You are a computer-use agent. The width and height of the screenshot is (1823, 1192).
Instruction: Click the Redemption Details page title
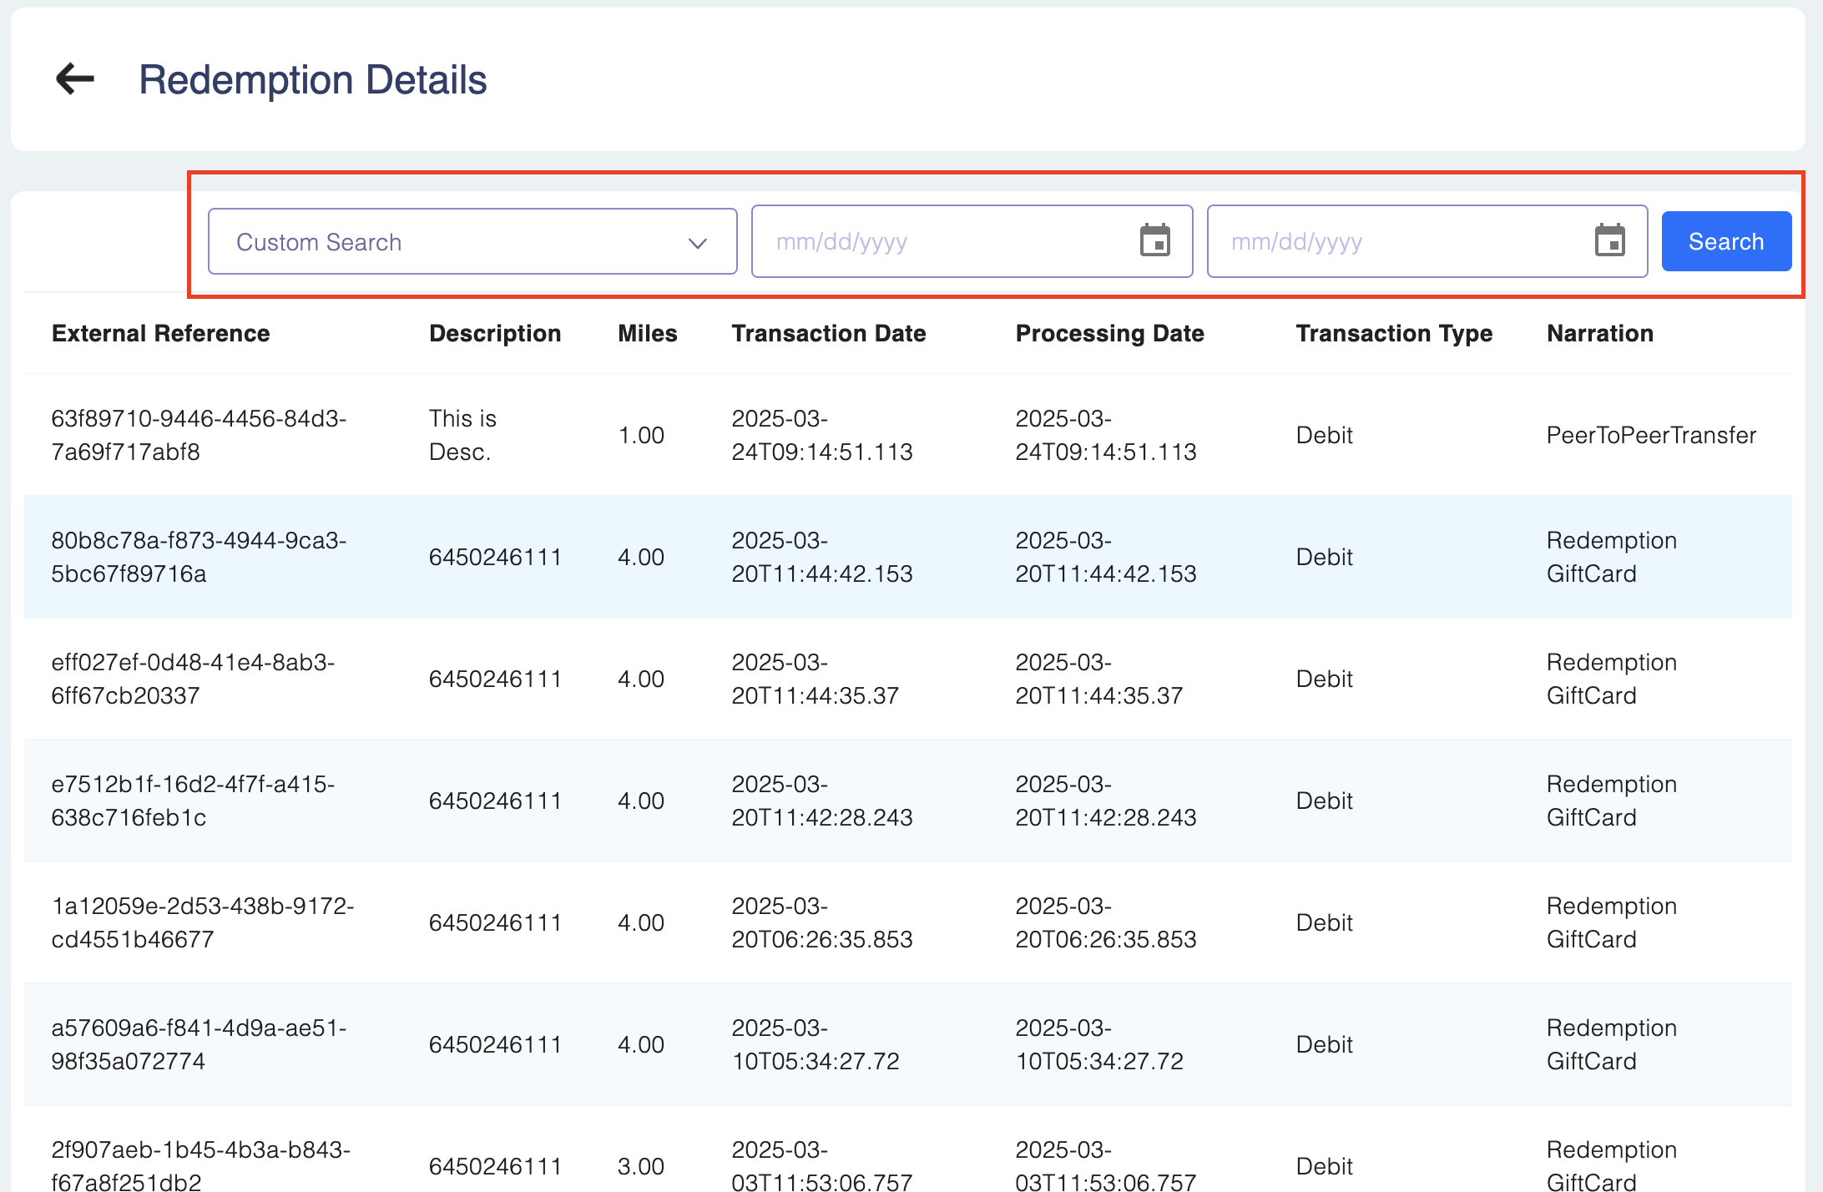click(312, 80)
